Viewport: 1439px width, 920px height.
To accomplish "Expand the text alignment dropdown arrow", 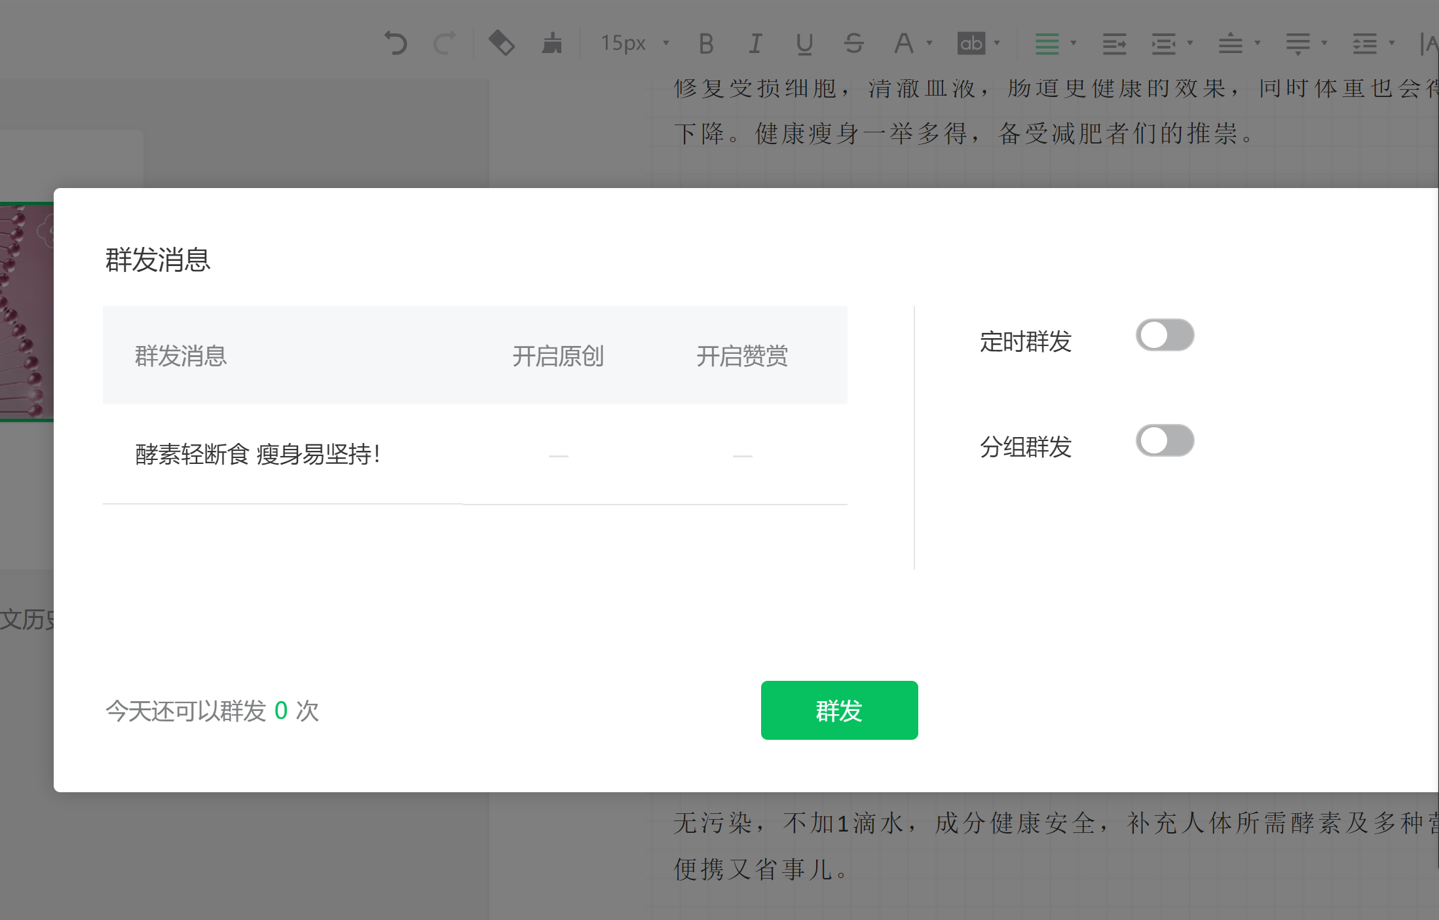I will [x=1074, y=44].
